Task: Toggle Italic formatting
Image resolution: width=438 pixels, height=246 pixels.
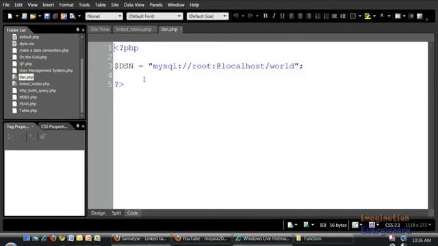Action: (x=274, y=16)
